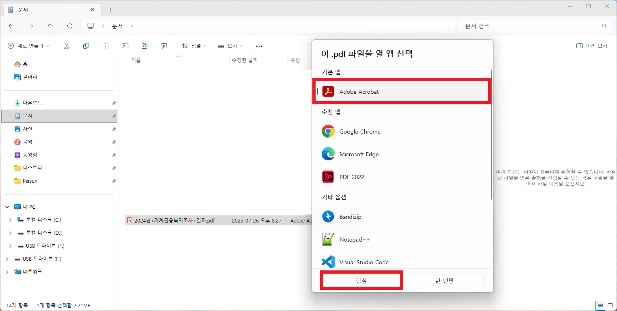Screen dimensions: 617x311
Task: Click the app picker dialog scrollbar
Action: coord(491,134)
